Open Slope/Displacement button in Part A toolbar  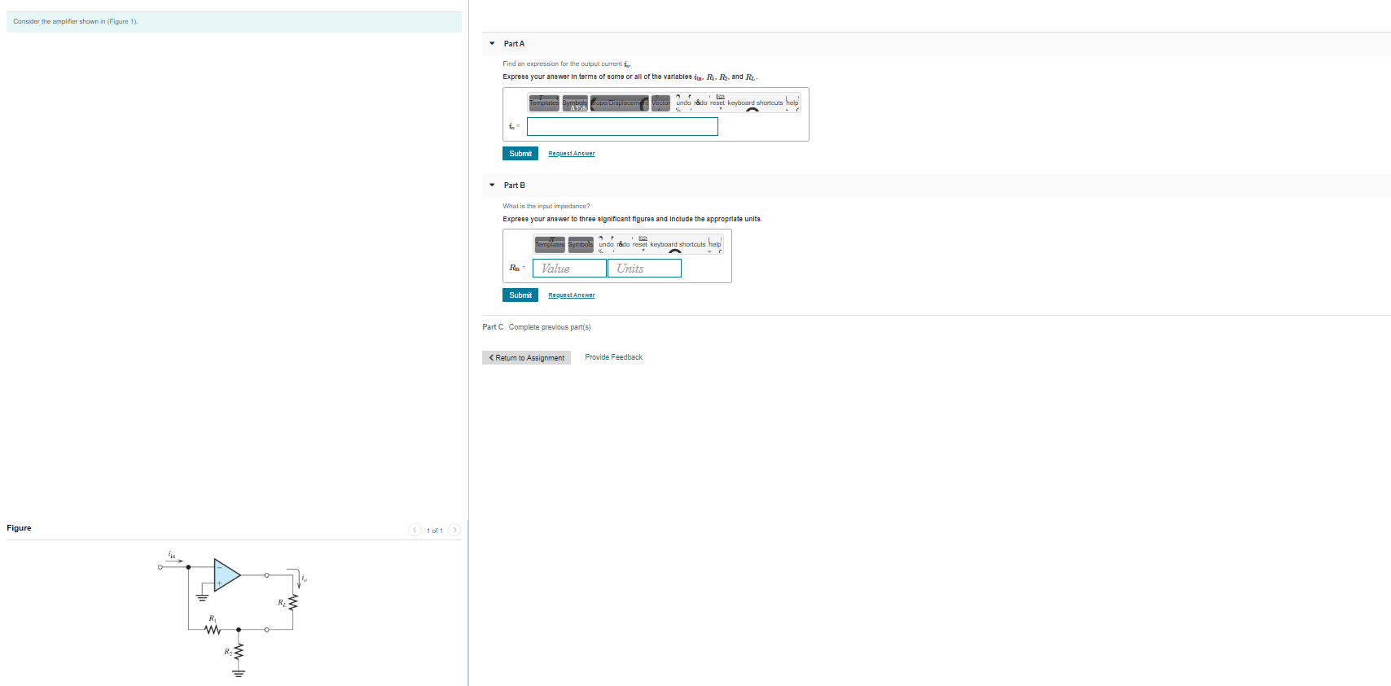click(x=620, y=103)
